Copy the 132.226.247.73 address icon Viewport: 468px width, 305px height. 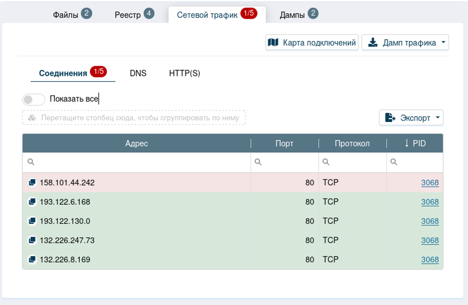32,240
